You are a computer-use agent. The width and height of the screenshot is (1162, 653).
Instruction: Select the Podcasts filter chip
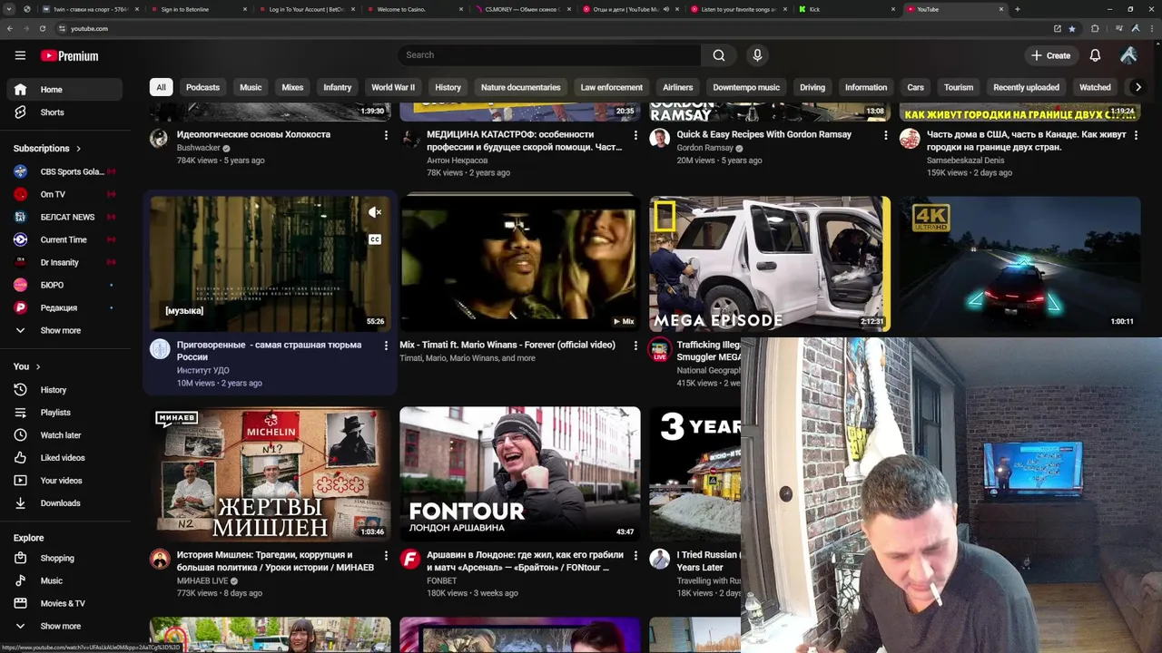coord(202,87)
